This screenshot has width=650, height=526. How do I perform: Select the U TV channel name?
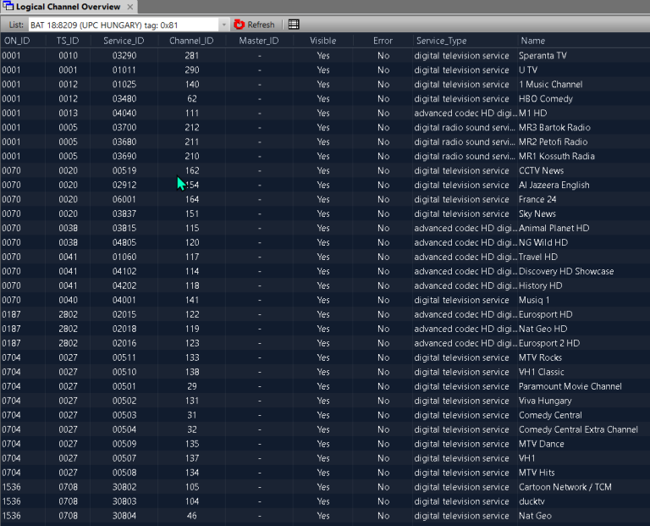(x=528, y=70)
